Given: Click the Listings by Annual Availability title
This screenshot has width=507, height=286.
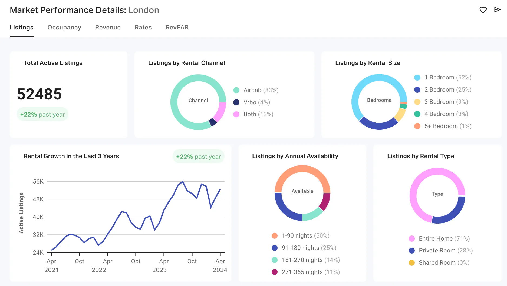Looking at the screenshot, I should click(295, 156).
